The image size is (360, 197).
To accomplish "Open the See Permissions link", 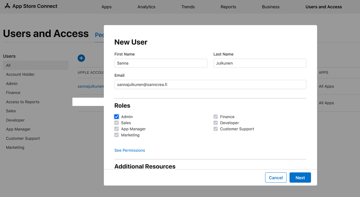I will (x=130, y=150).
